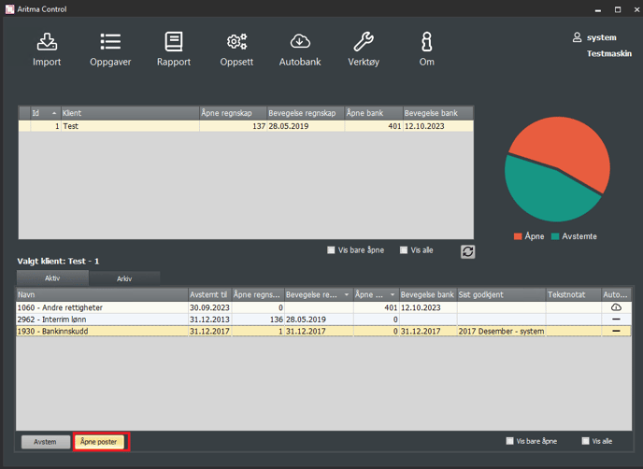Open the Rapport section

174,49
